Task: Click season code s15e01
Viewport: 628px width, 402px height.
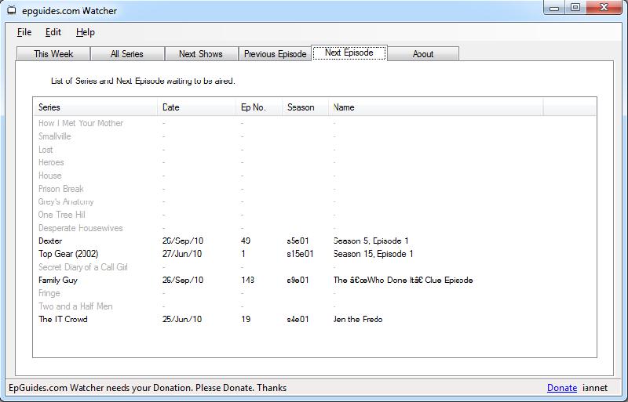Action: tap(300, 254)
